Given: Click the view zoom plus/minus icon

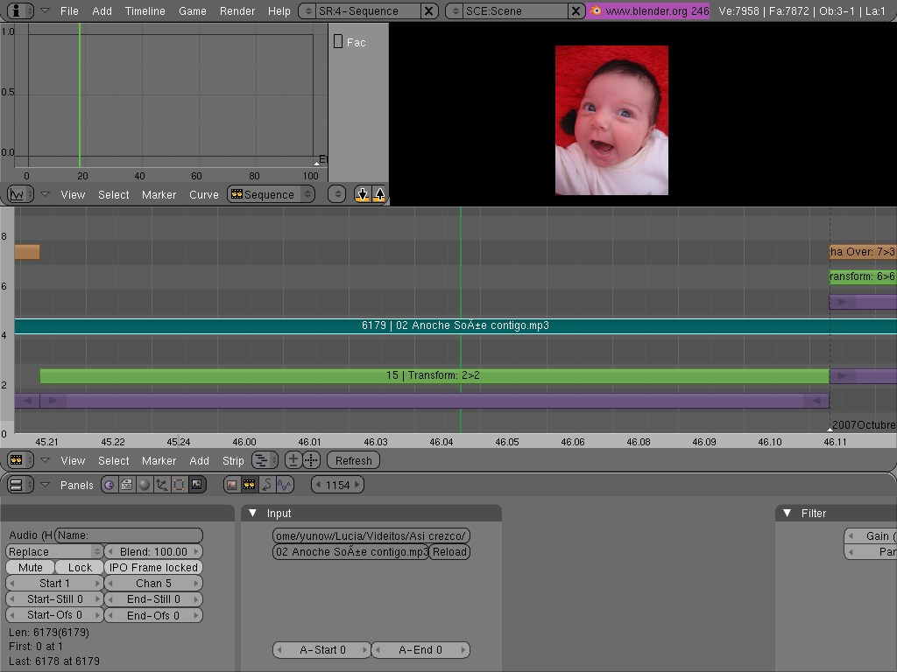Looking at the screenshot, I should (x=293, y=460).
